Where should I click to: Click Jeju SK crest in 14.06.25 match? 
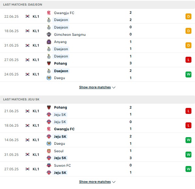click(x=49, y=136)
